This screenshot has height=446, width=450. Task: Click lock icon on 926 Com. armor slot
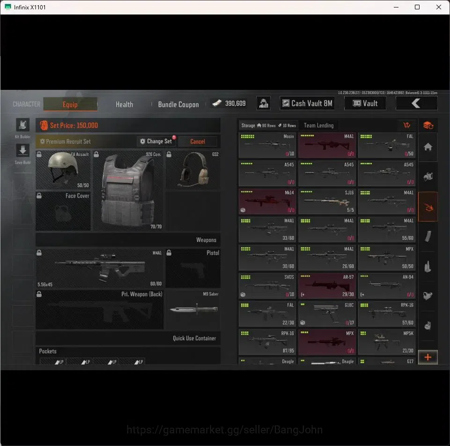[96, 154]
